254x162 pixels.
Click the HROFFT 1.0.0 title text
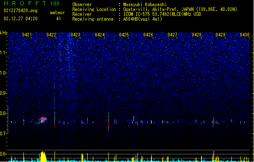coord(32,3)
